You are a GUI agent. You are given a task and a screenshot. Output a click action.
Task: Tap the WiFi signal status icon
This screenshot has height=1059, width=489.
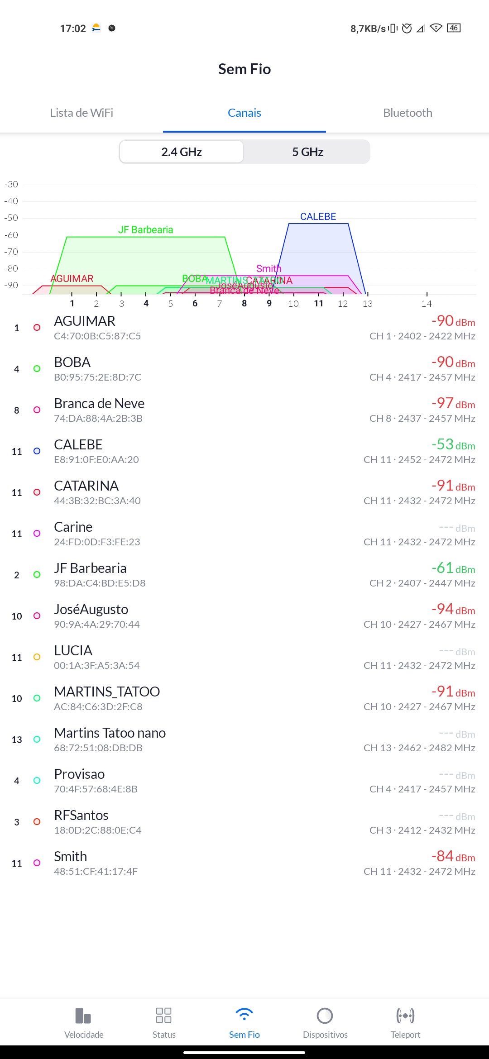(436, 28)
